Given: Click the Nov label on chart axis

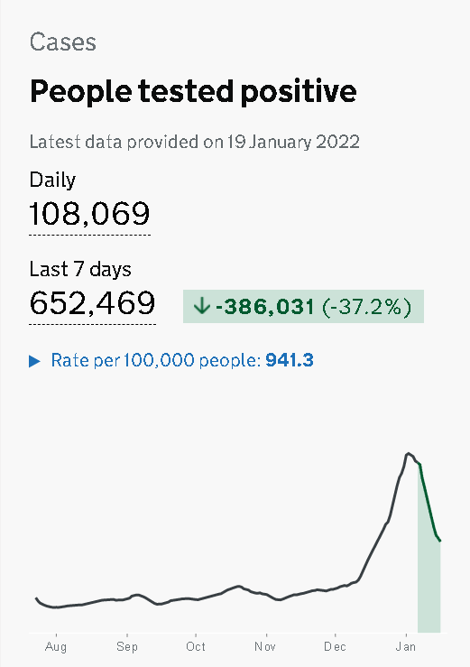Looking at the screenshot, I should 265,646.
